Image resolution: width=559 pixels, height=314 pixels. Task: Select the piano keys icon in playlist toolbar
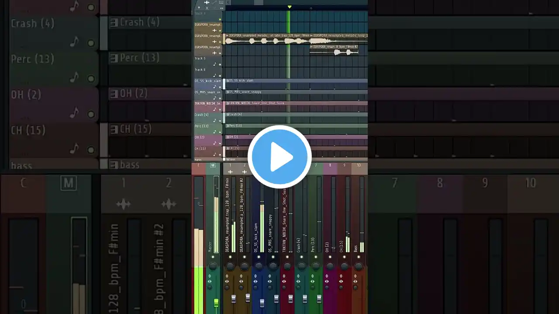click(221, 2)
